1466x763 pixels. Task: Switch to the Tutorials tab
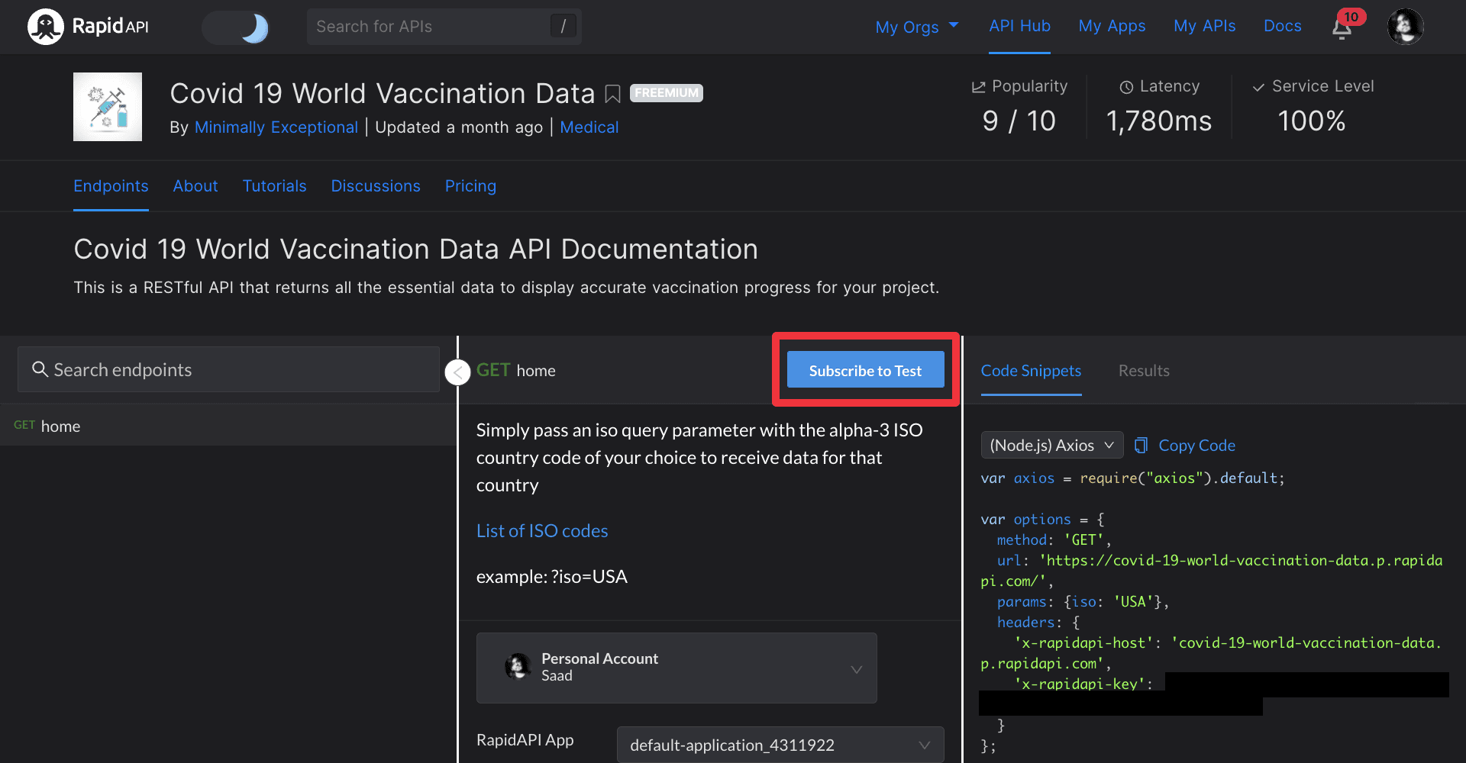(274, 186)
